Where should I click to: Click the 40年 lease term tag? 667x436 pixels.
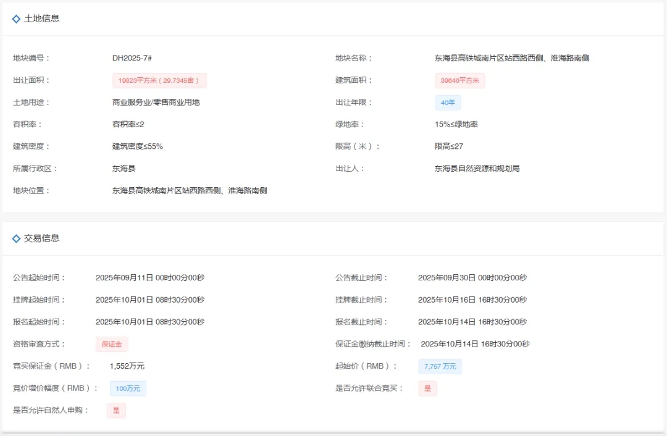pyautogui.click(x=448, y=103)
